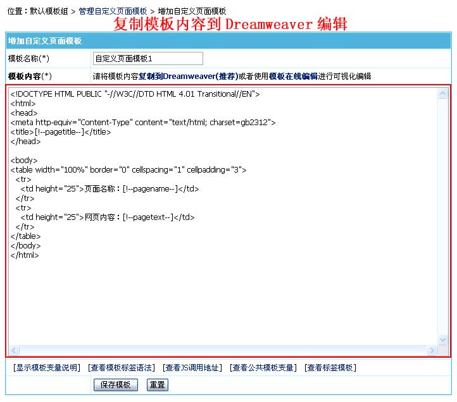Click the horizontal scroll left arrow

[x=14, y=350]
